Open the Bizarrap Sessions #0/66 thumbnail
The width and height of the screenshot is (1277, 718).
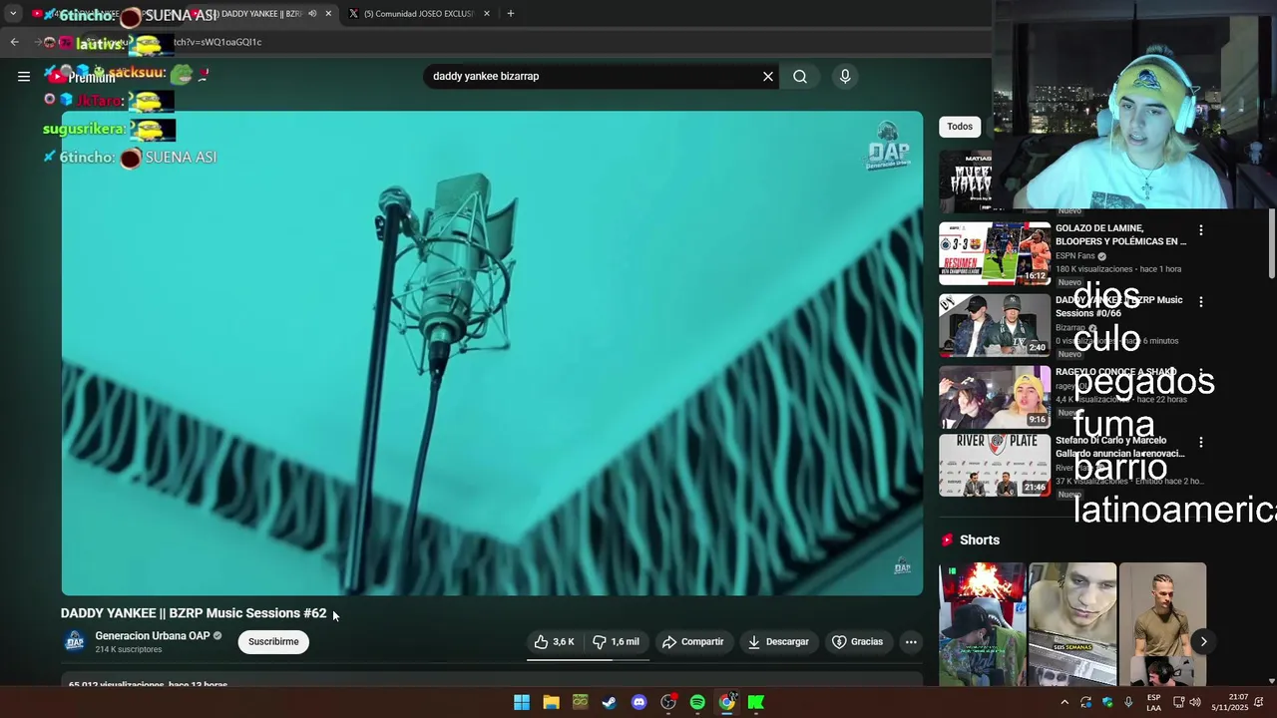pyautogui.click(x=995, y=325)
